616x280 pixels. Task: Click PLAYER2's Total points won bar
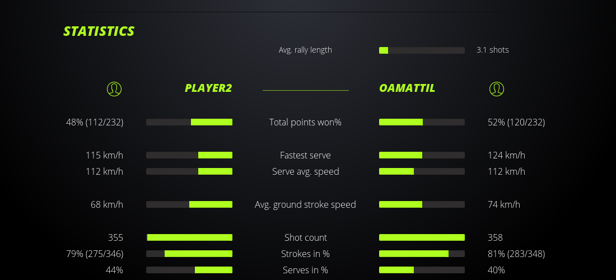(x=189, y=122)
